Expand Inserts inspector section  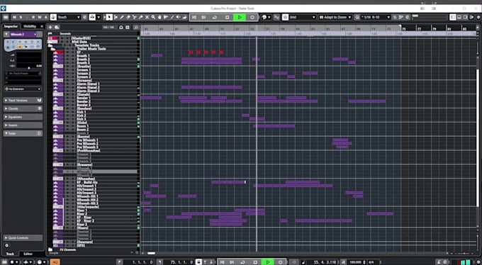tap(23, 125)
